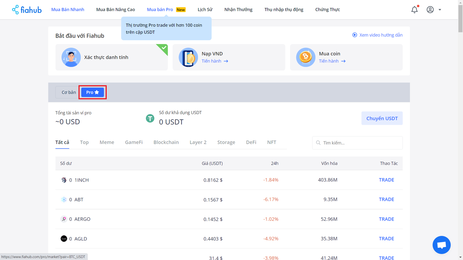Image resolution: width=463 pixels, height=260 pixels.
Task: Click the AERGO coin icon
Action: (x=64, y=219)
